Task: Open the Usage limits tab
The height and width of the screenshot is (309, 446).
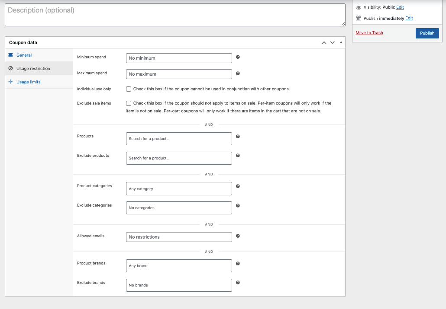Action: coord(28,82)
